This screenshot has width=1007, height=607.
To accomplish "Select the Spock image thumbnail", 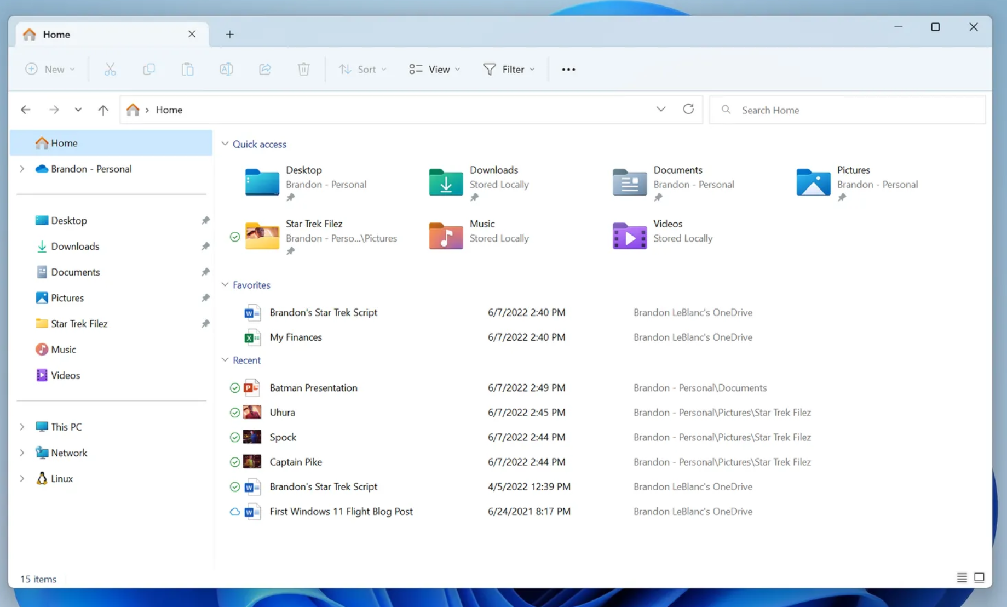I will pos(252,437).
